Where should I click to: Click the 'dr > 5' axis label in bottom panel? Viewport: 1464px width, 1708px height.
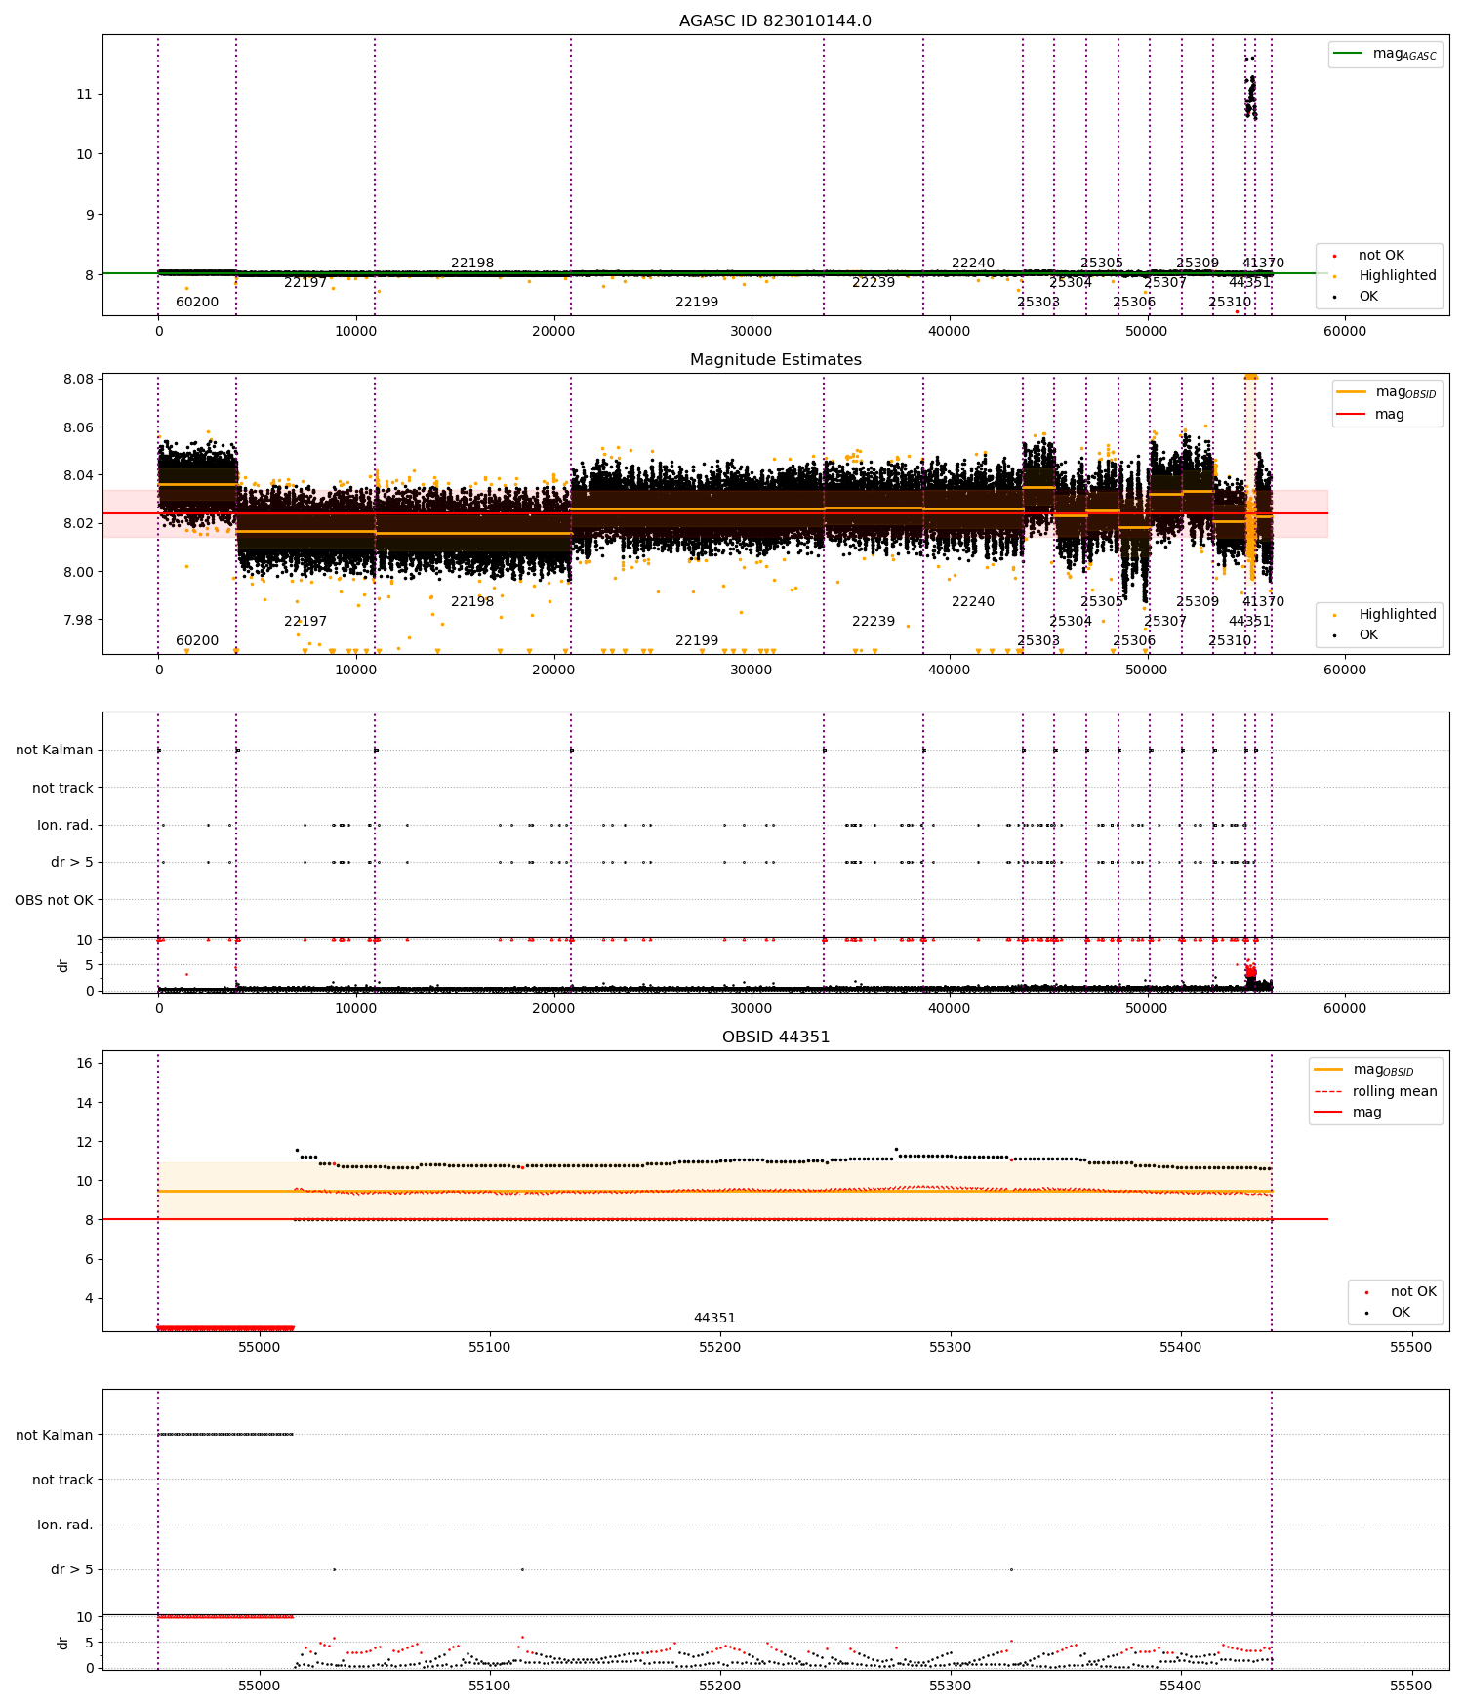[72, 1569]
